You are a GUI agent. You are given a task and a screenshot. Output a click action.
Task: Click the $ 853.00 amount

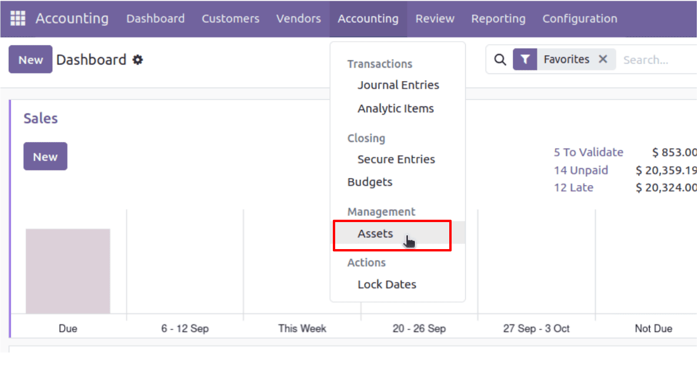674,153
